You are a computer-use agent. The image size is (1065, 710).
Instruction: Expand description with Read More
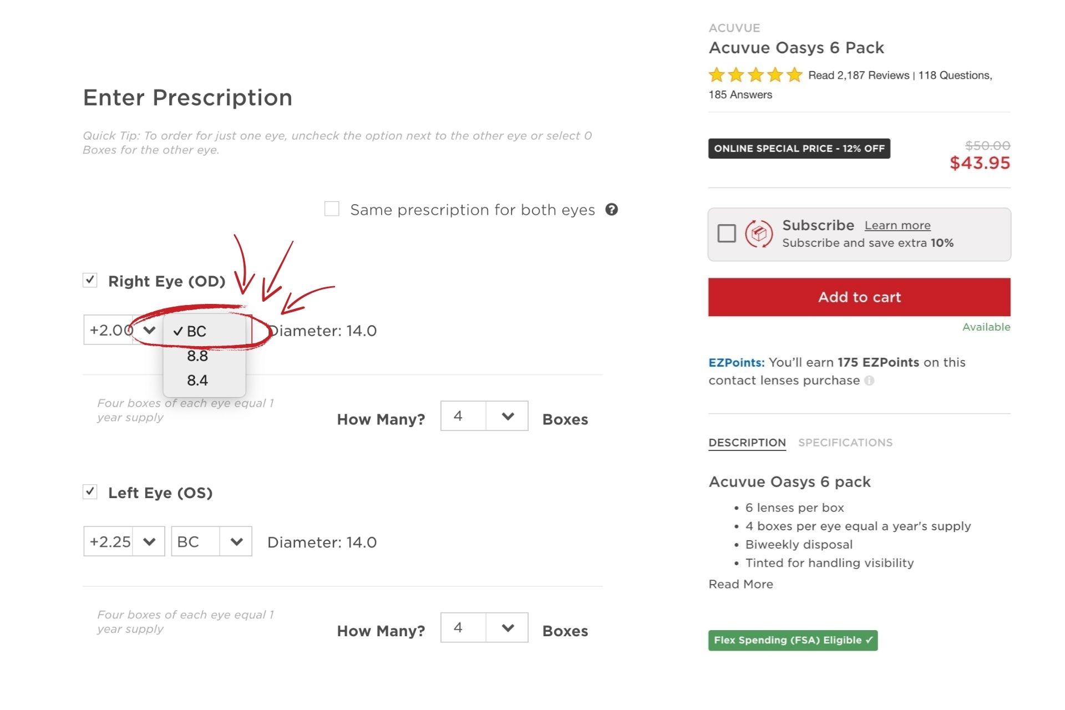click(x=741, y=584)
